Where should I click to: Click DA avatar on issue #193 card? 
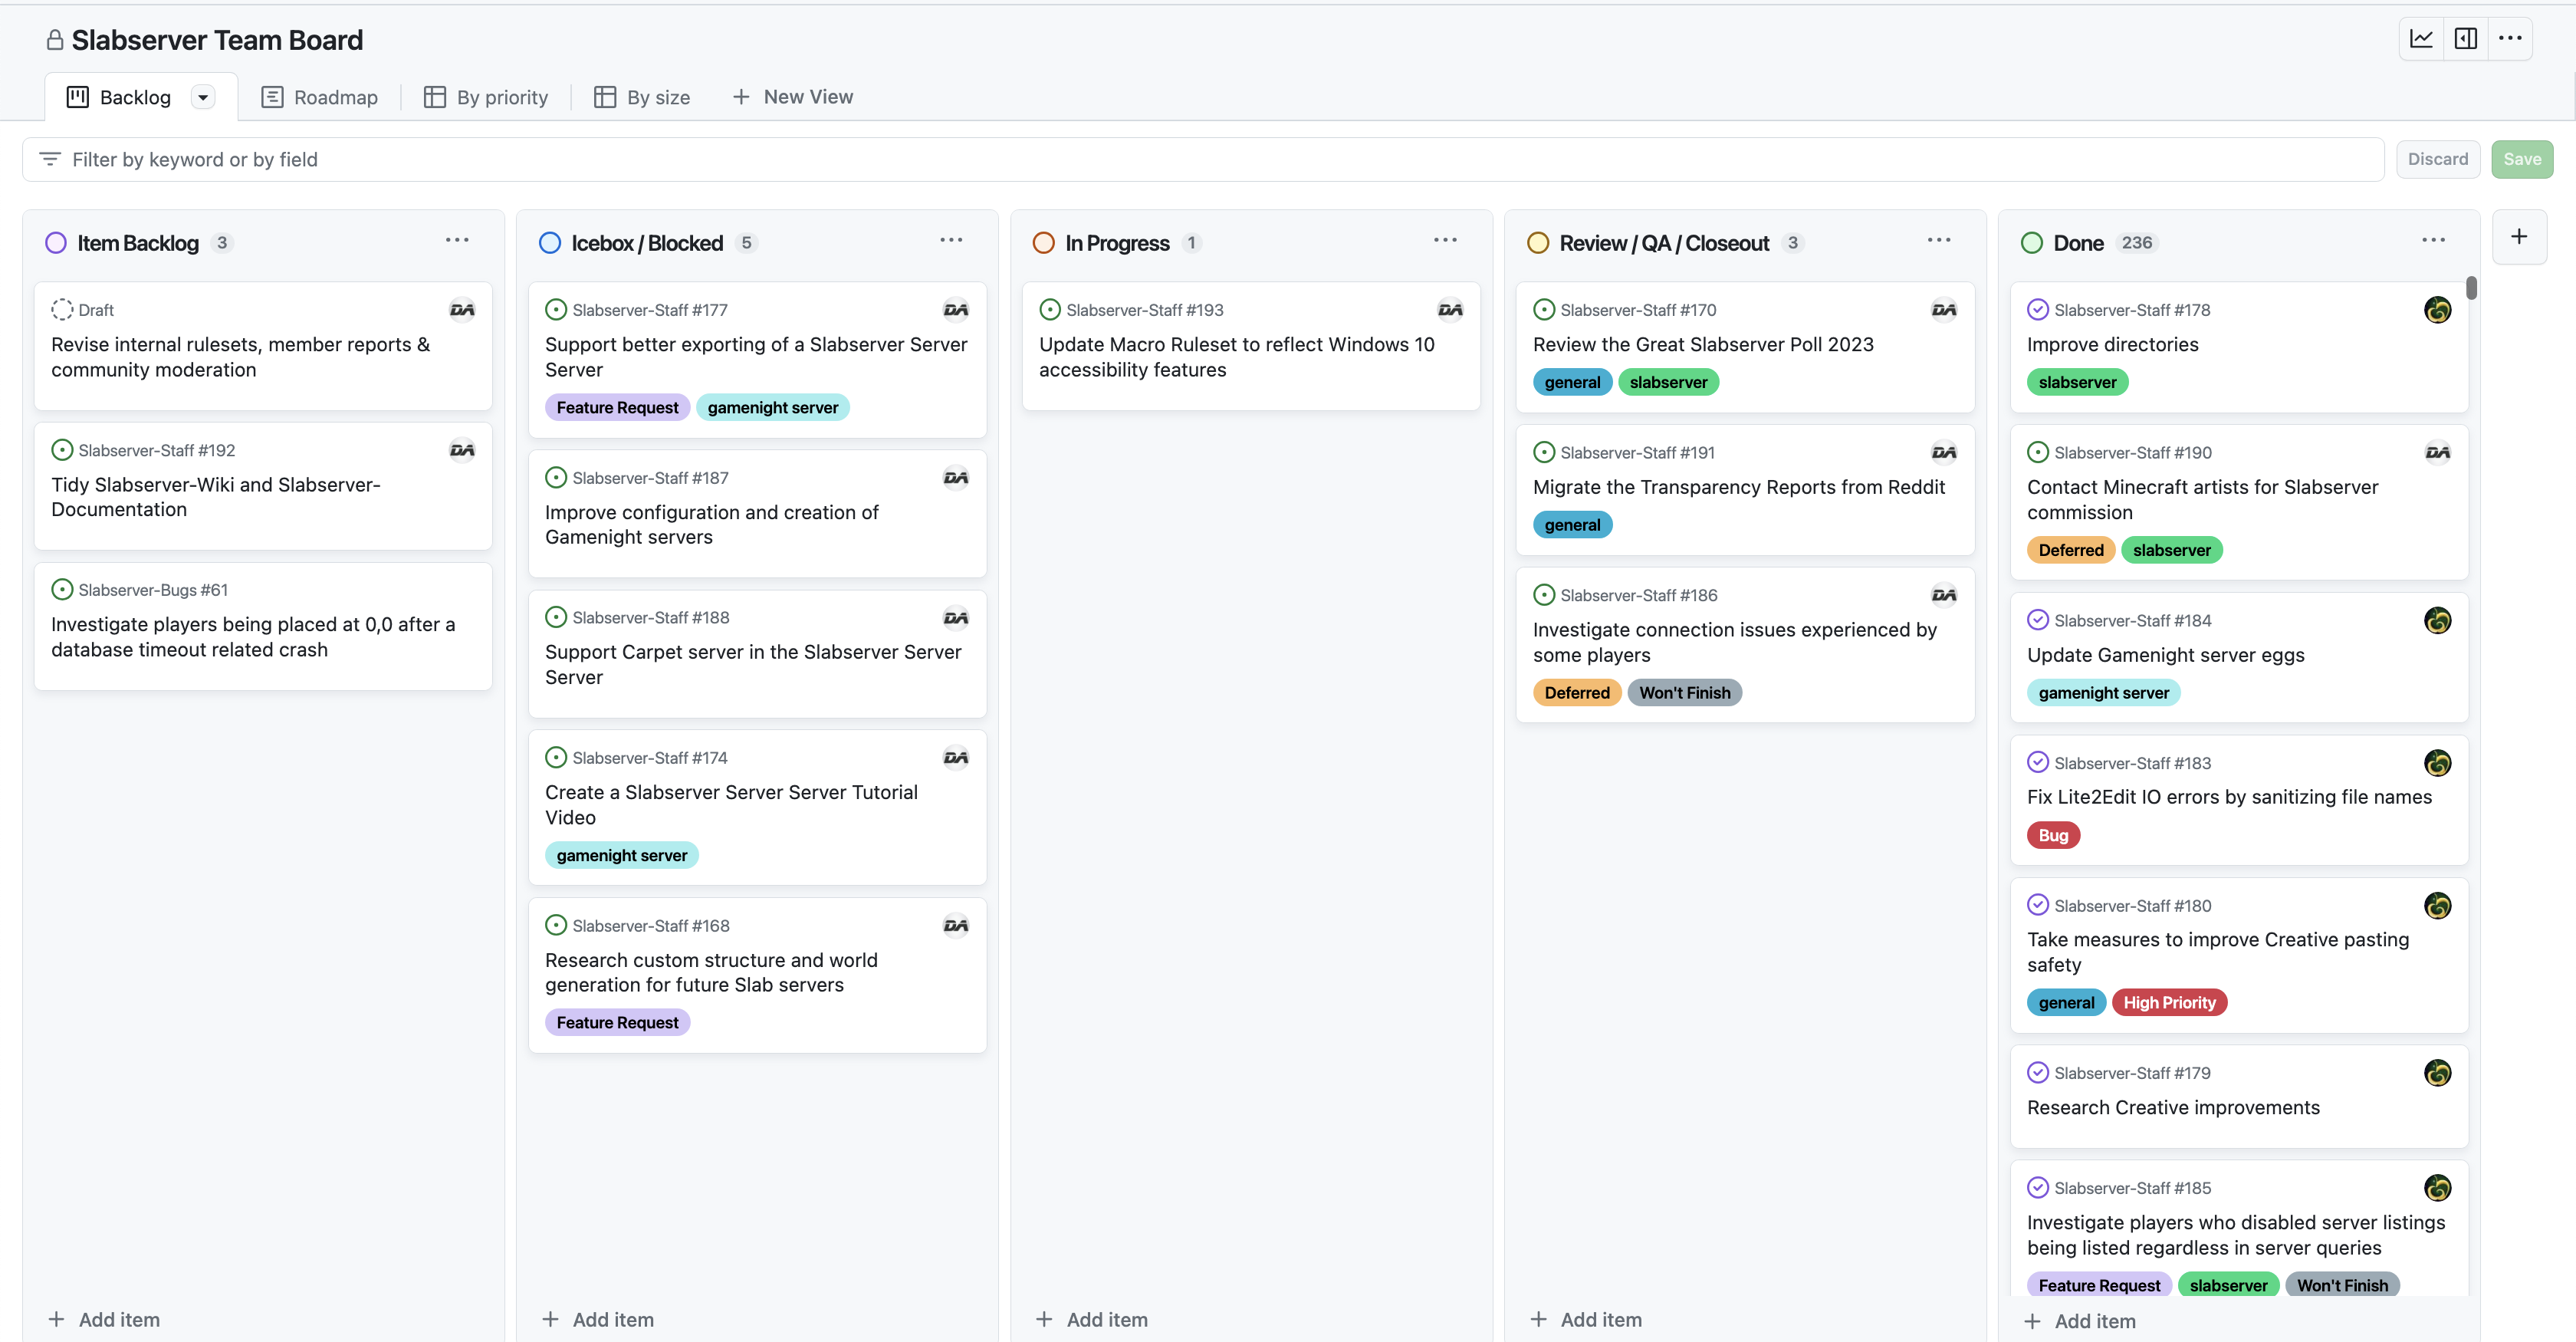(x=1449, y=310)
